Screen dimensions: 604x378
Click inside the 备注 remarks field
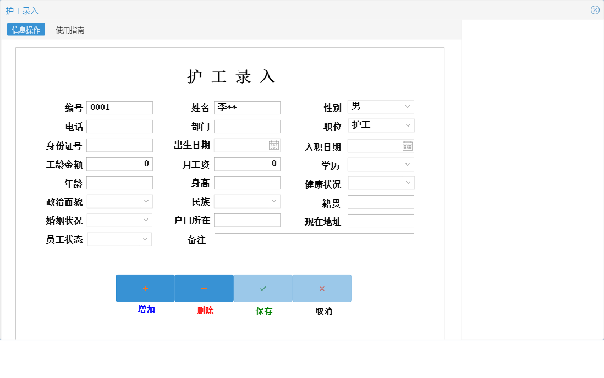point(314,240)
